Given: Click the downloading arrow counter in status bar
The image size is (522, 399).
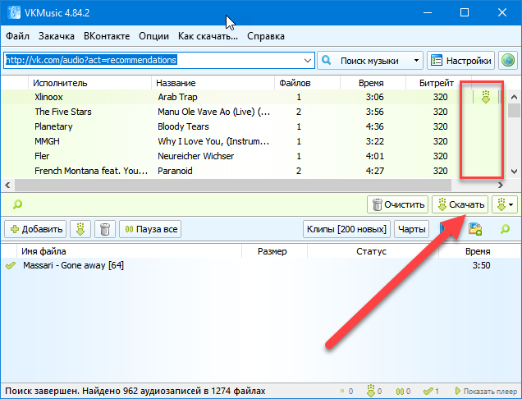Looking at the screenshot, I should [x=374, y=391].
